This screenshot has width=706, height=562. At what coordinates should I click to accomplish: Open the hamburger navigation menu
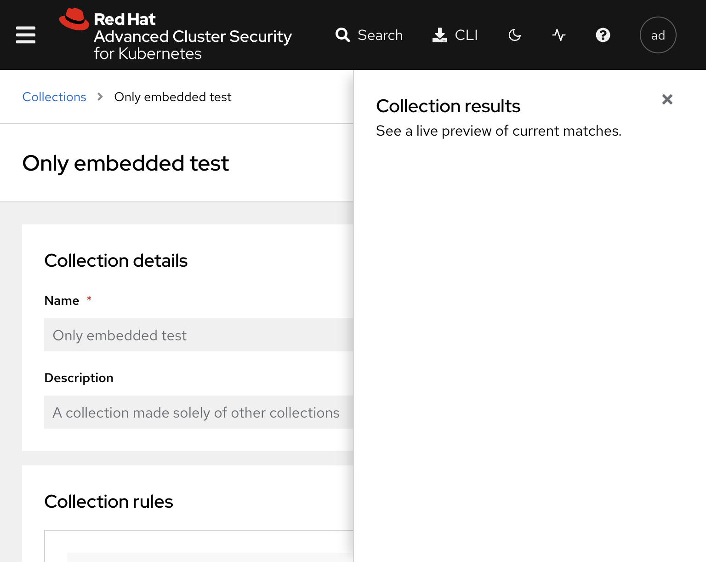tap(26, 35)
